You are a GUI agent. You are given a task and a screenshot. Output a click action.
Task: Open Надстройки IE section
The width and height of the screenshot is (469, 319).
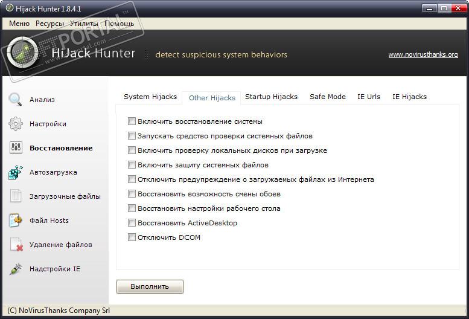(x=55, y=269)
